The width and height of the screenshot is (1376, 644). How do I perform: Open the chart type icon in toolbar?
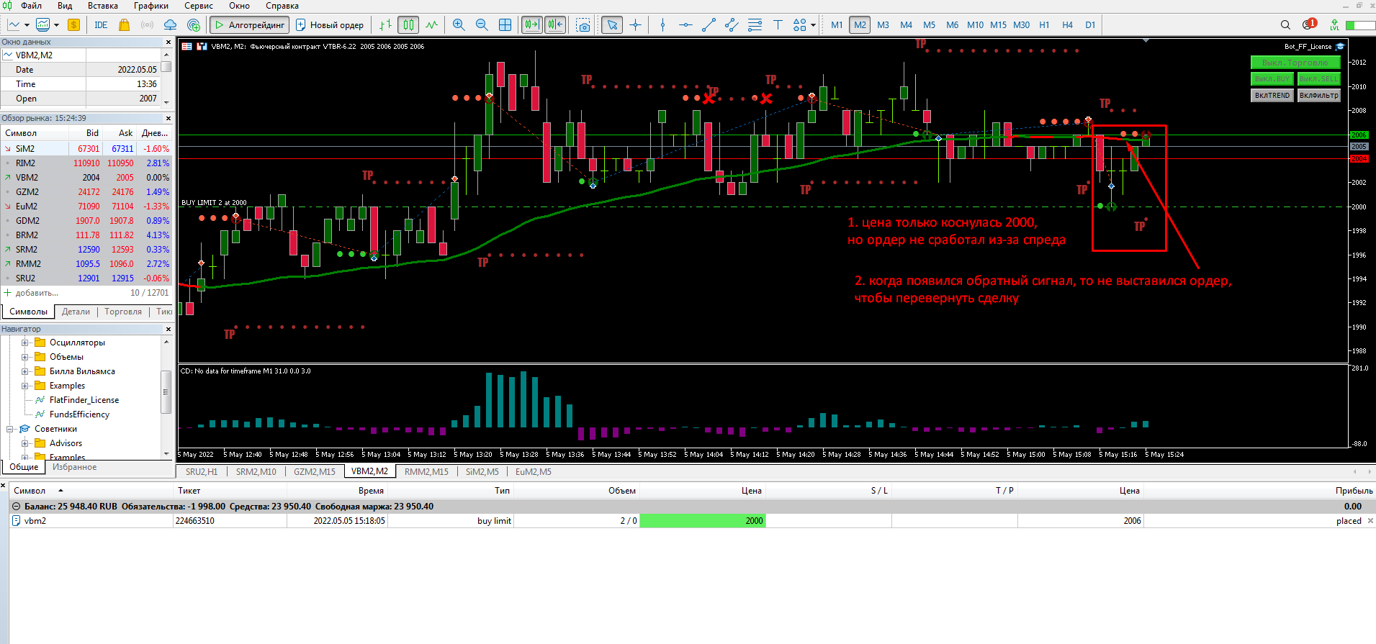pos(13,24)
